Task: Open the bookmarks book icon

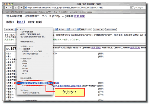Action: click(7, 12)
